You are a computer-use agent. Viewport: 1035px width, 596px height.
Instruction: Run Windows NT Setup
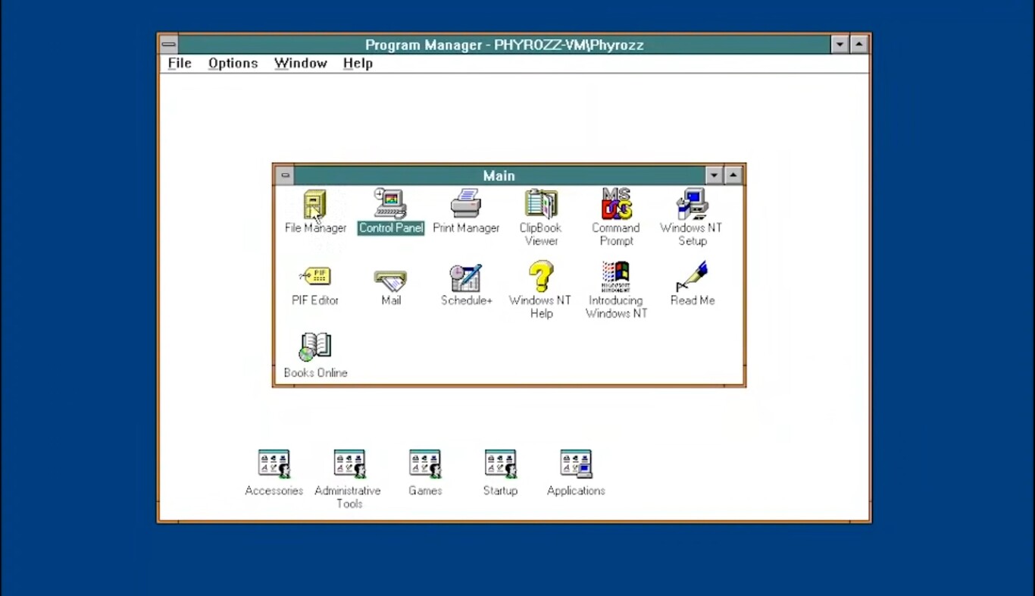click(691, 203)
